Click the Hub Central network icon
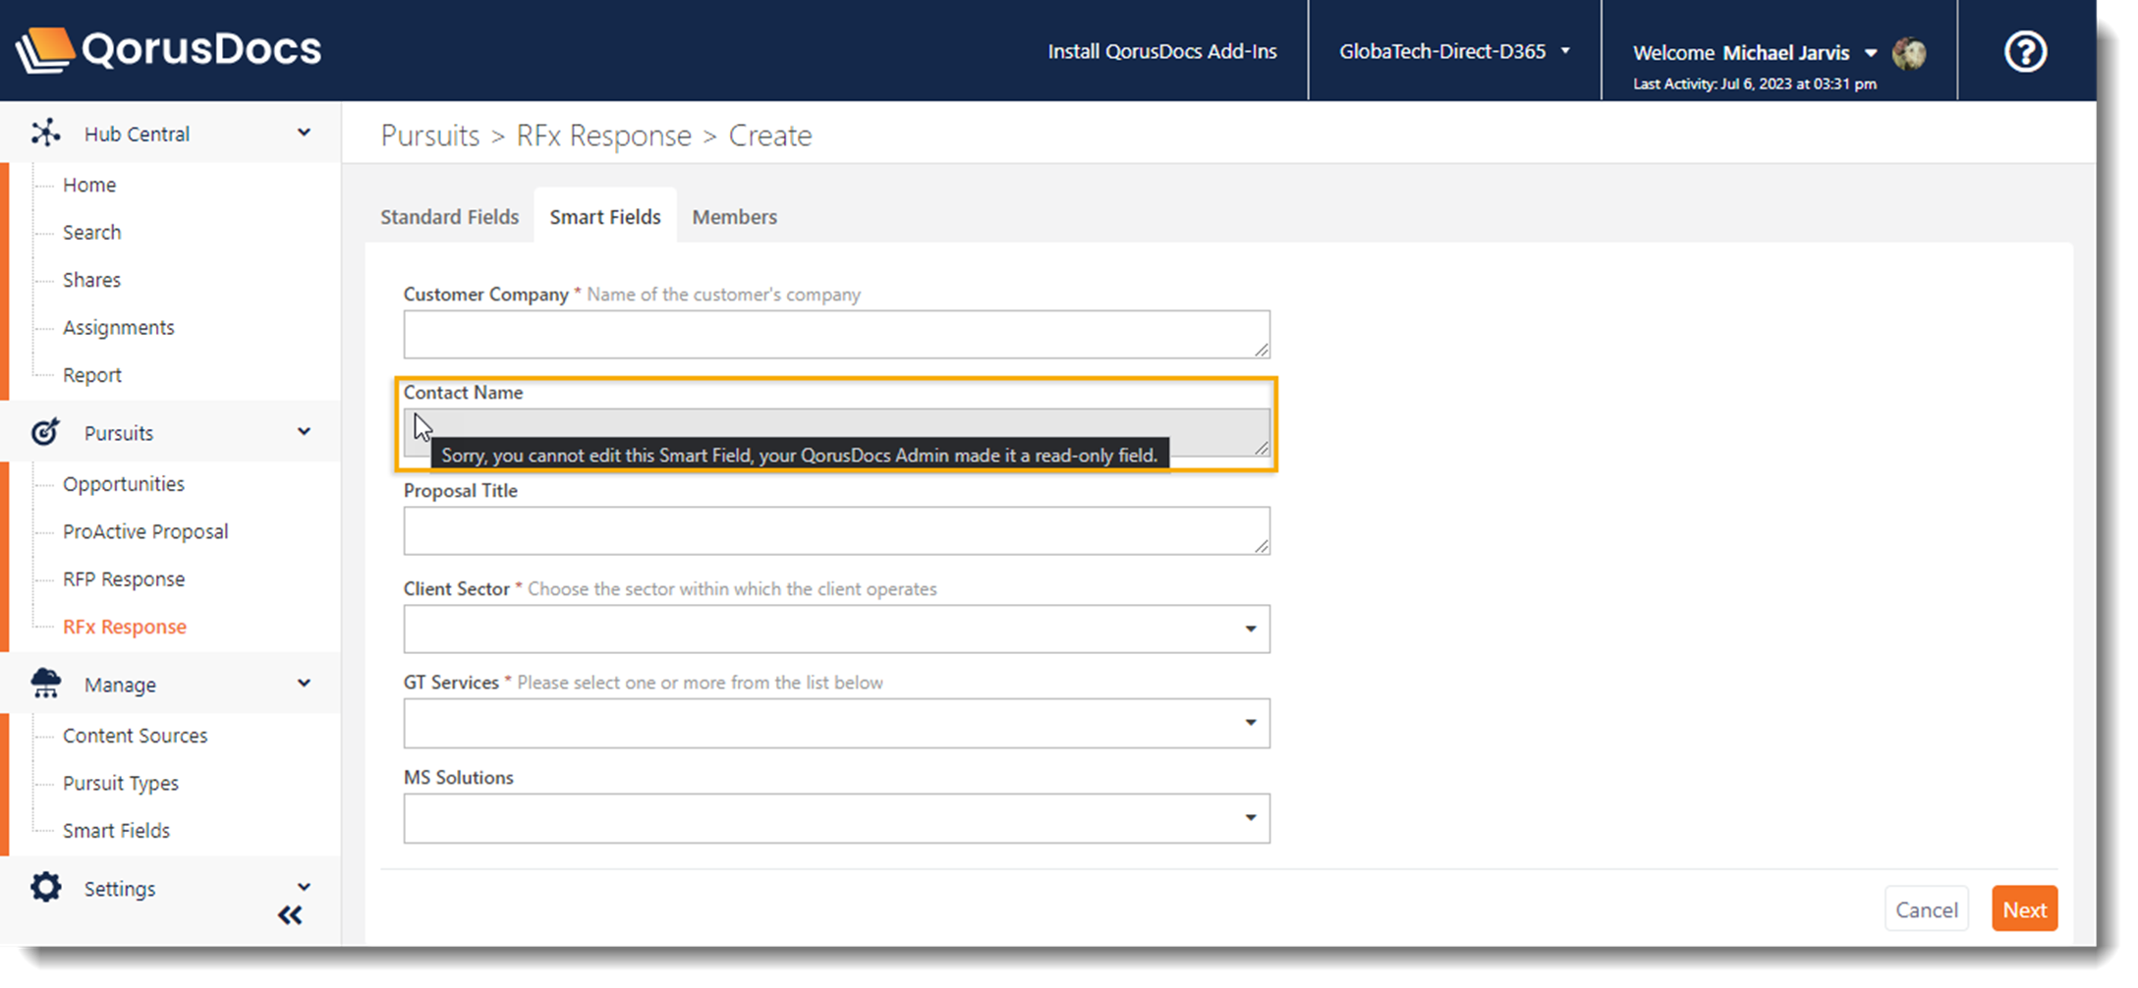This screenshot has height=988, width=2138. 45,134
